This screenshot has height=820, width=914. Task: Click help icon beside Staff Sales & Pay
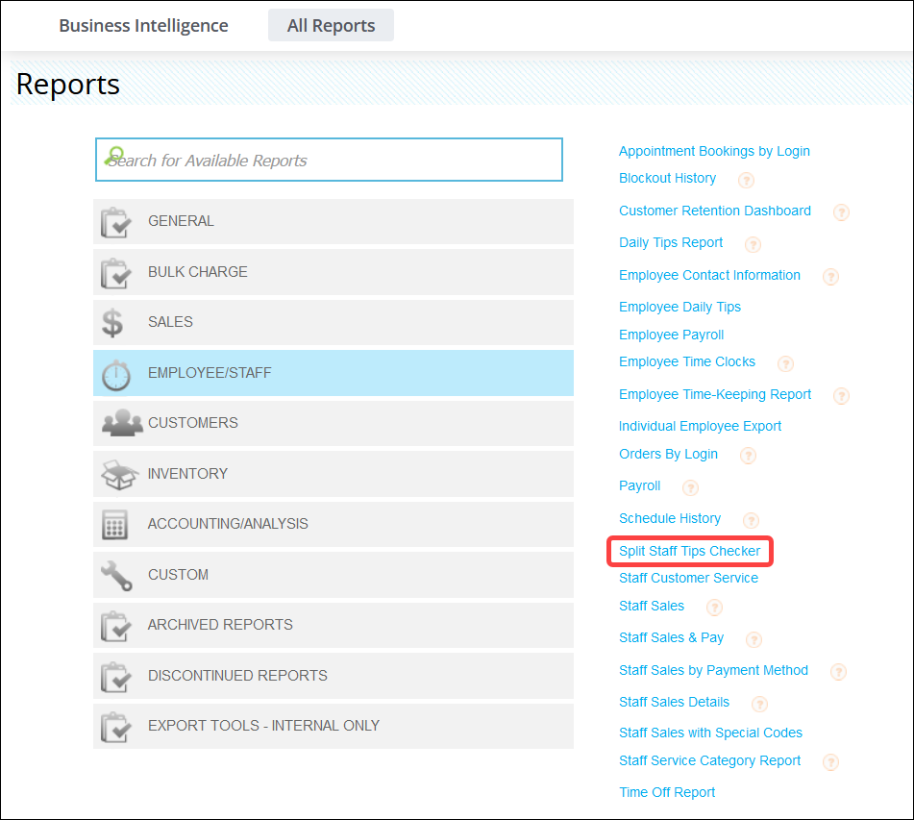[753, 639]
